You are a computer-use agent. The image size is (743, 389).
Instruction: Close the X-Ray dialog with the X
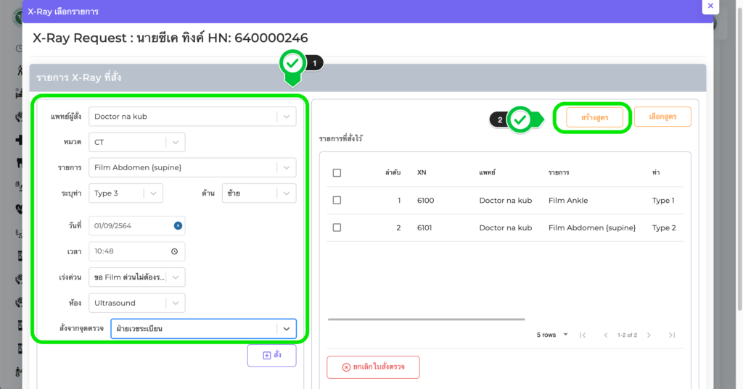[710, 6]
